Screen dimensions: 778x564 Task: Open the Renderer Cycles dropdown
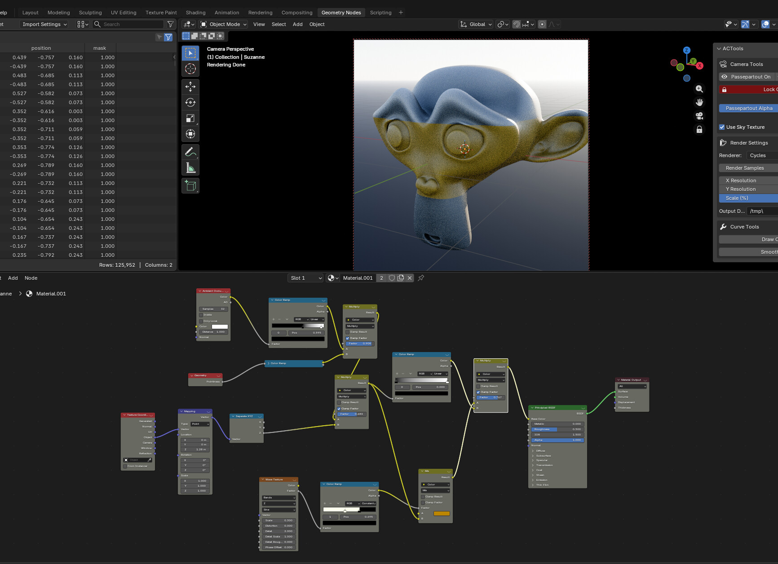coord(762,155)
